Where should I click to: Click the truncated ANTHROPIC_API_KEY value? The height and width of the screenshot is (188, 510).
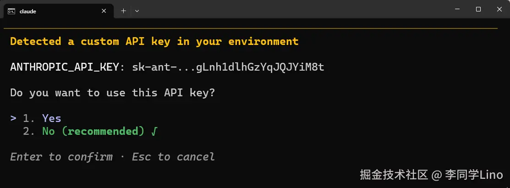click(x=228, y=67)
